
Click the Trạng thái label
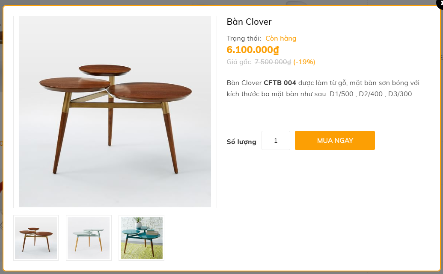244,38
